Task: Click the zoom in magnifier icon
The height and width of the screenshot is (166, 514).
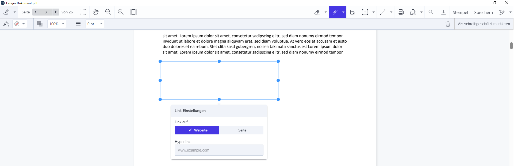Action: [121, 12]
